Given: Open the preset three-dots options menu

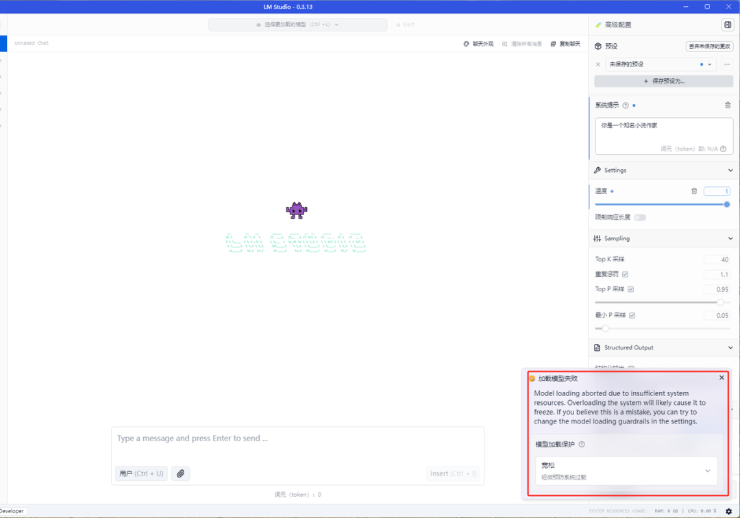Looking at the screenshot, I should [727, 64].
